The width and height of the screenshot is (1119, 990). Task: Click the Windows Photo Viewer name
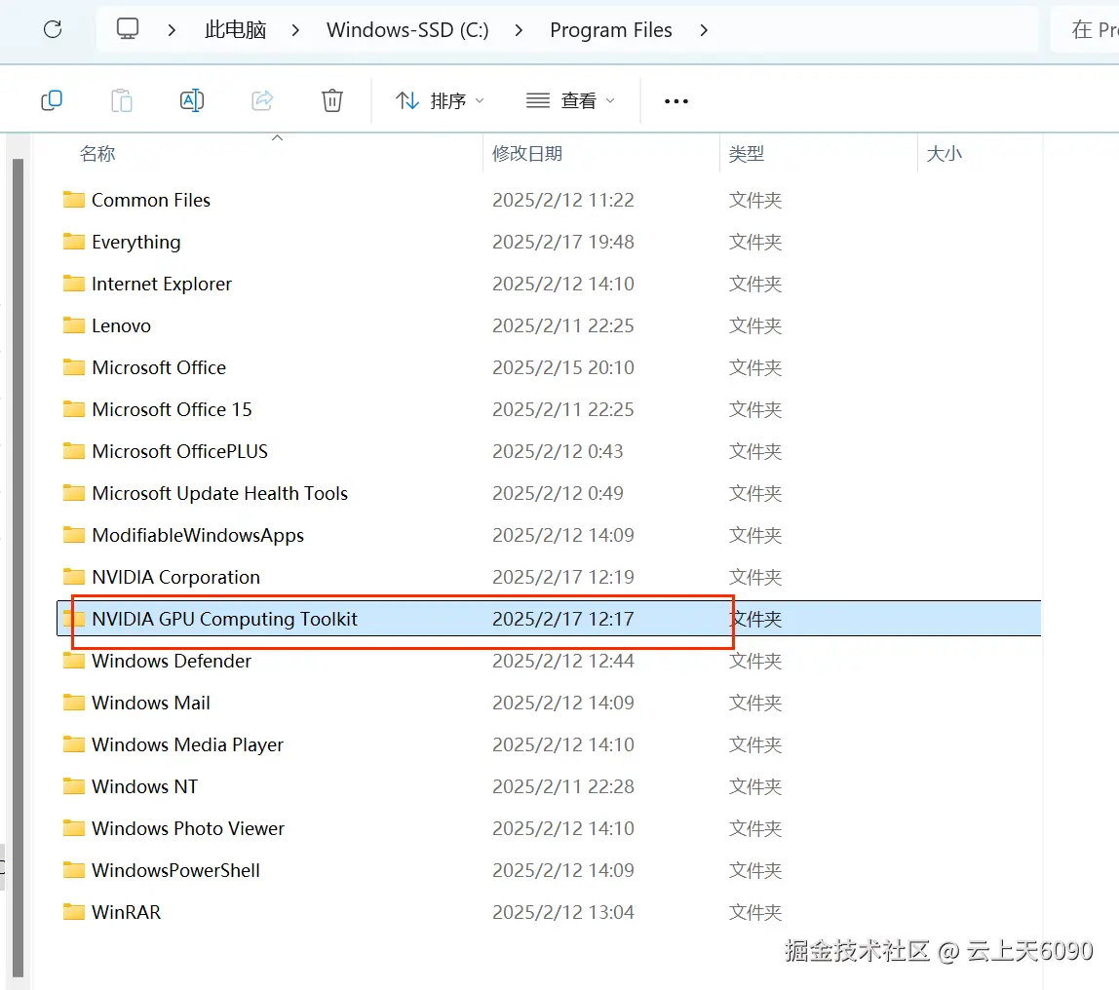[188, 829]
